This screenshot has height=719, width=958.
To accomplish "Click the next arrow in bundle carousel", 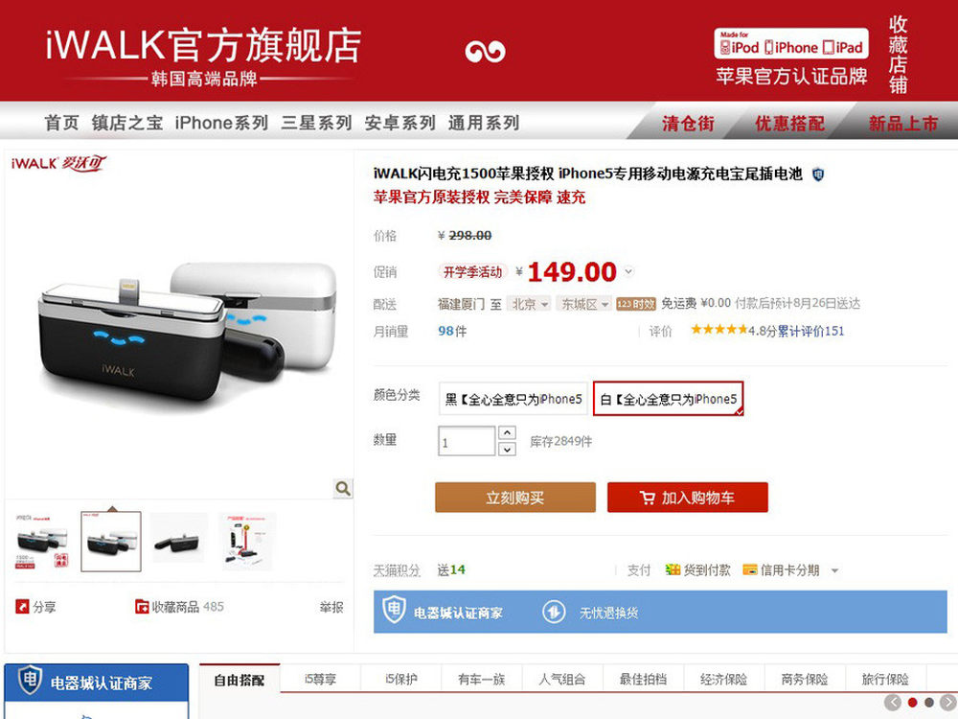I will point(948,703).
